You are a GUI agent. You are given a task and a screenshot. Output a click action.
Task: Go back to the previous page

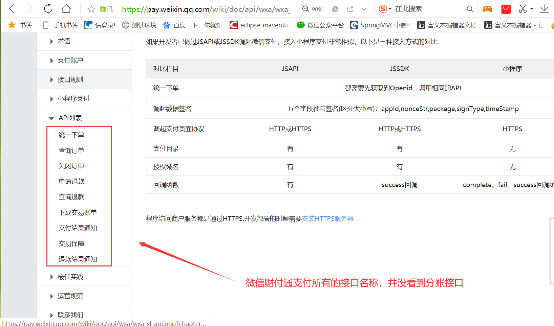12,9
